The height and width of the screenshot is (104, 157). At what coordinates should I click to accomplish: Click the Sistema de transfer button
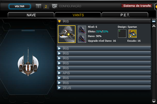click(137, 6)
